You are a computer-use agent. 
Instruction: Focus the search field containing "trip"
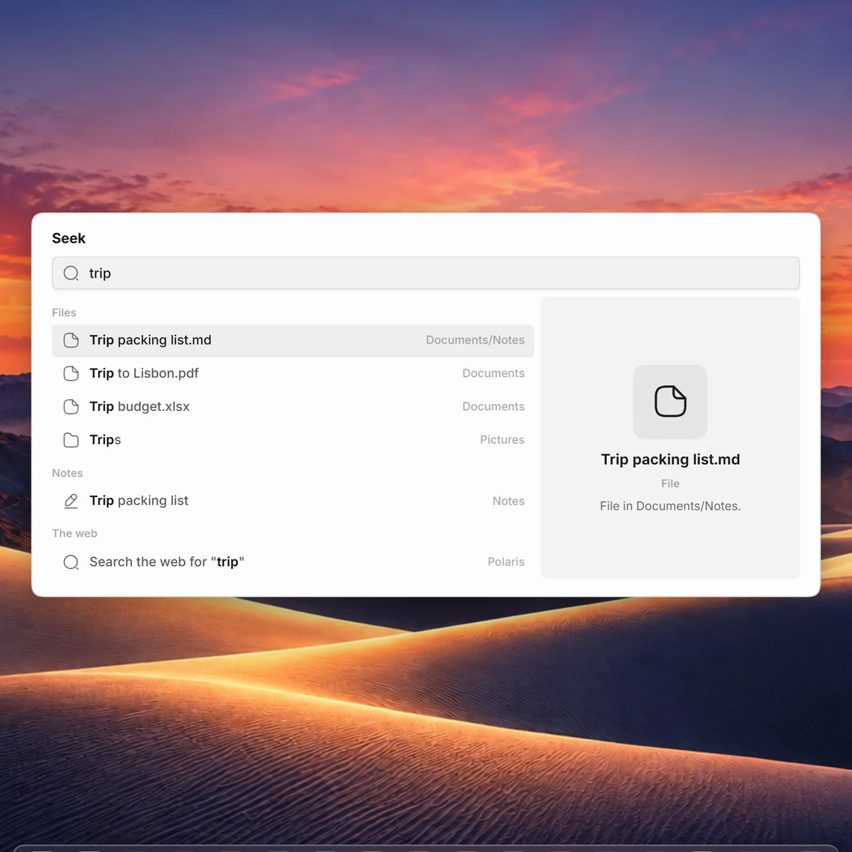click(x=426, y=273)
